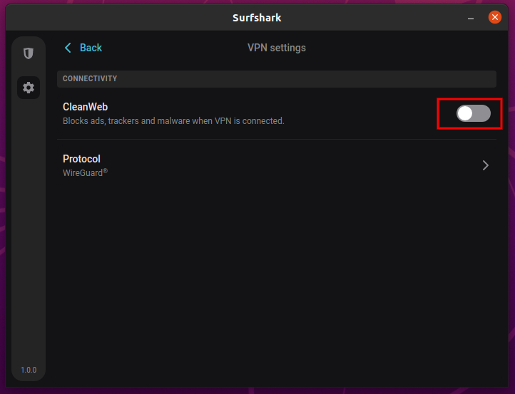This screenshot has width=515, height=394.
Task: Click the 1.0.0 version number
Action: (29, 370)
